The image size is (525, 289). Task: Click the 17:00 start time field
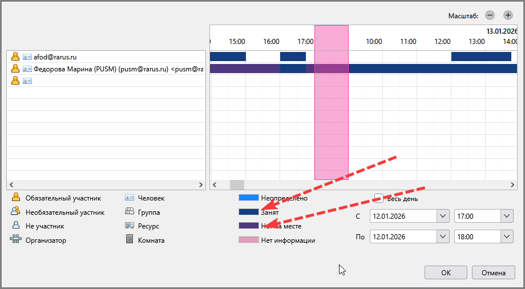coord(478,216)
